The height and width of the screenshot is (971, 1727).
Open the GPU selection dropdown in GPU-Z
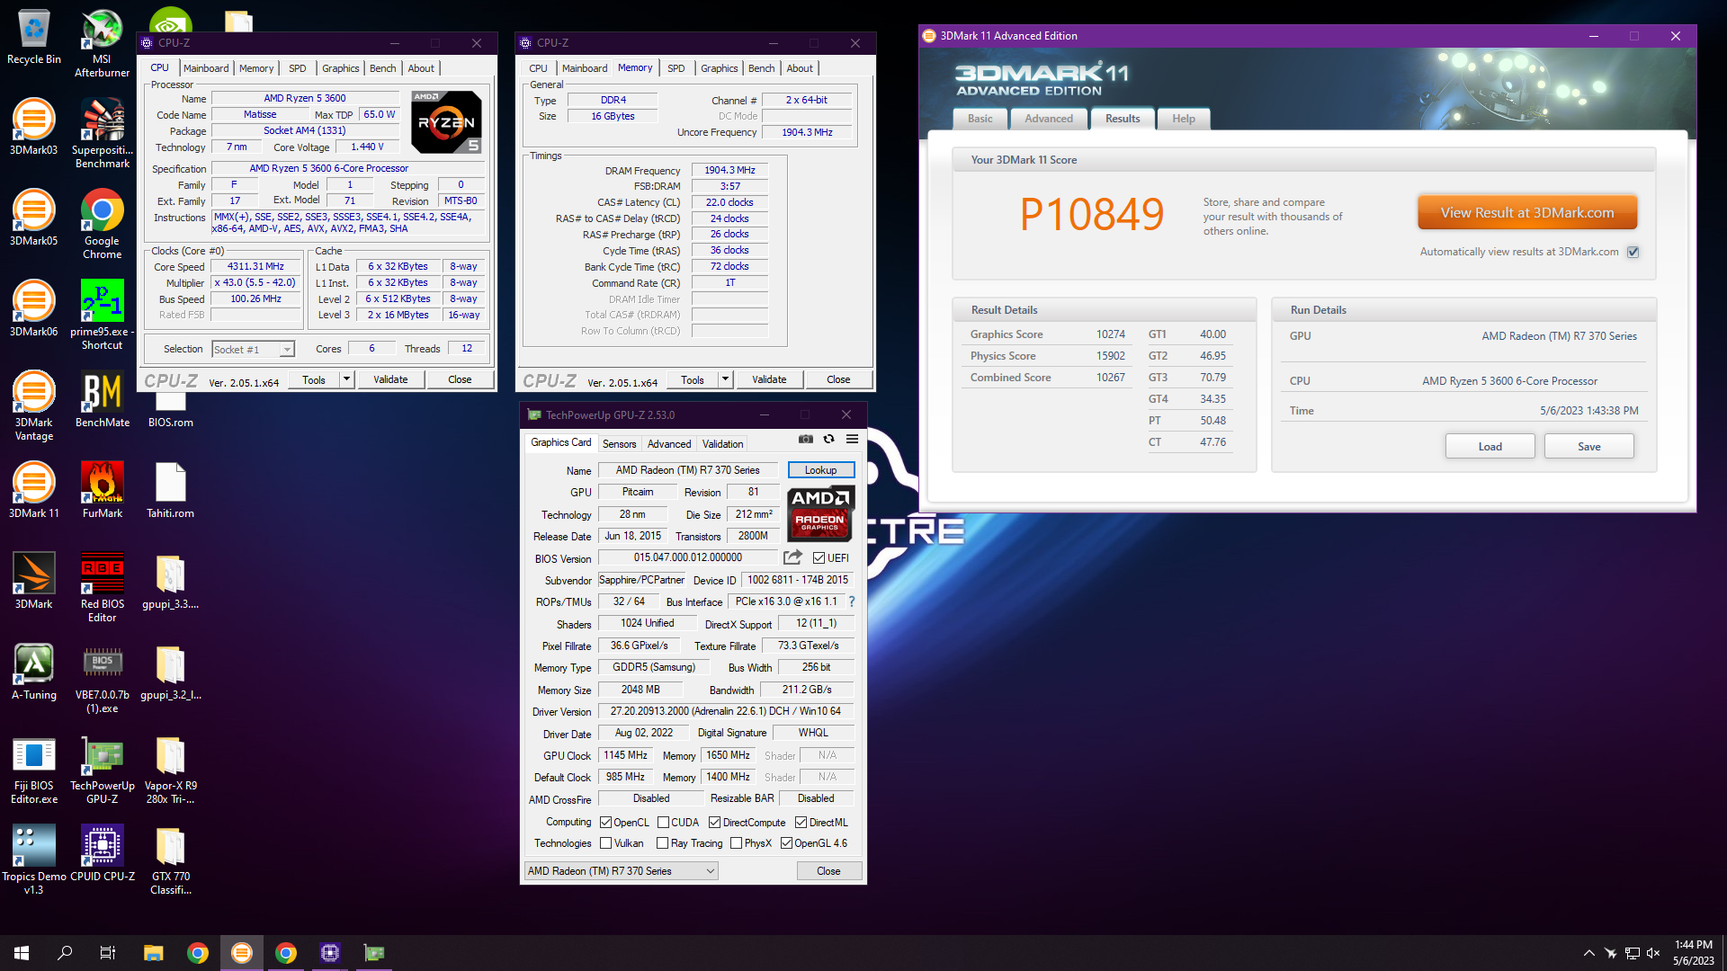click(621, 870)
